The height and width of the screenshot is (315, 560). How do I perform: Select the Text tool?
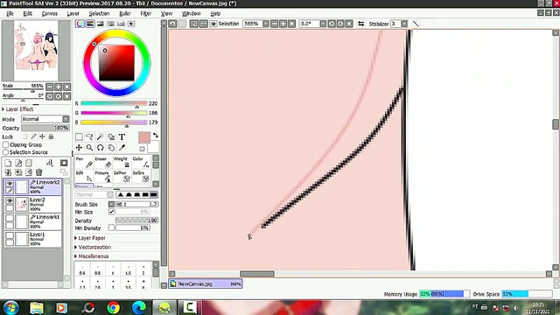point(122,136)
